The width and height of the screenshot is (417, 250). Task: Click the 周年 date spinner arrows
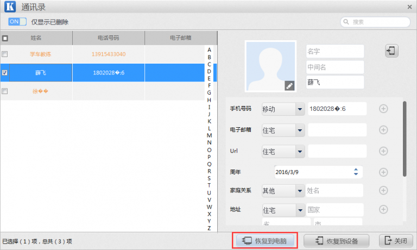(356, 172)
